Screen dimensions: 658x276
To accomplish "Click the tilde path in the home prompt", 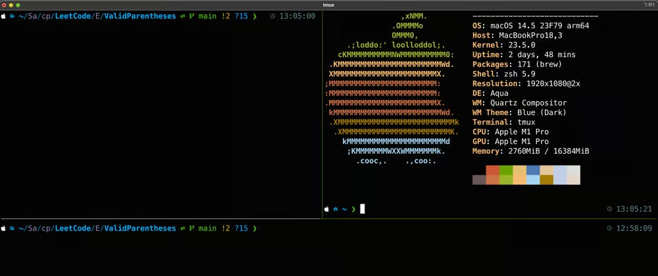I will 345,209.
